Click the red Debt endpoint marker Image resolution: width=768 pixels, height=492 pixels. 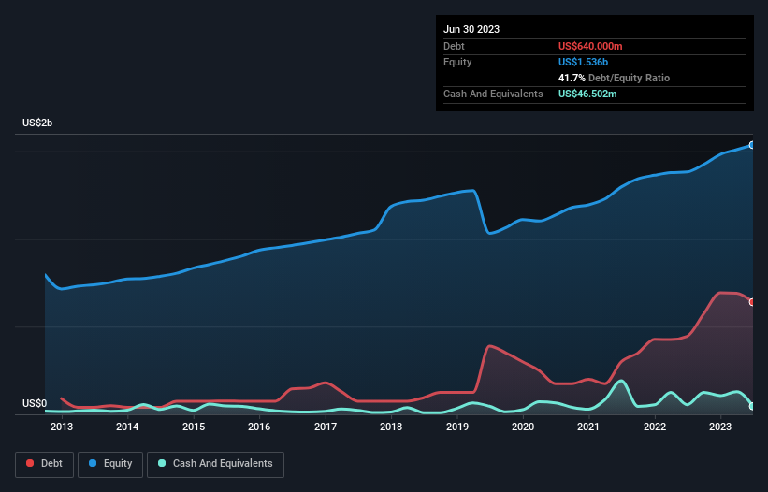(751, 301)
